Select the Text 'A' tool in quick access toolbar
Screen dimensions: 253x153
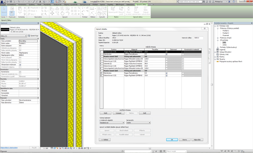click(40, 1)
